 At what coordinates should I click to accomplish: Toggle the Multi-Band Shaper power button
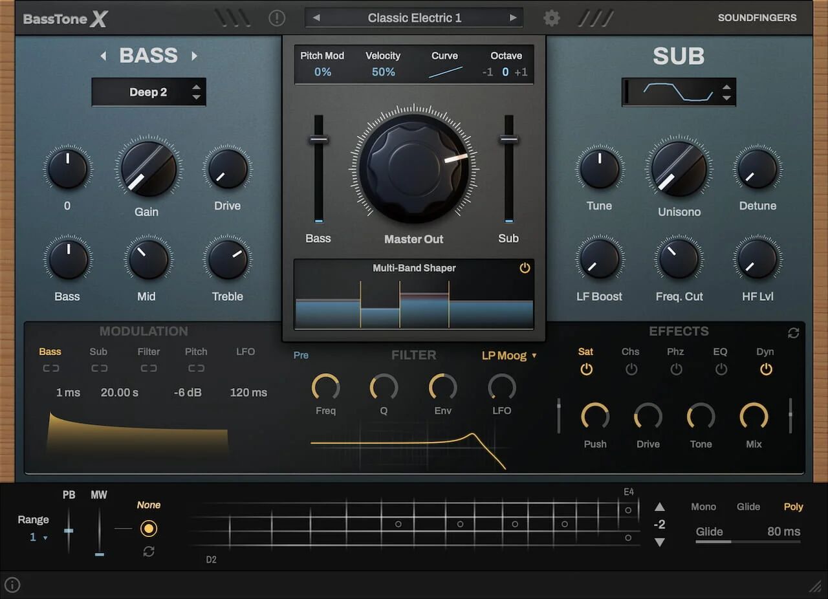coord(525,268)
